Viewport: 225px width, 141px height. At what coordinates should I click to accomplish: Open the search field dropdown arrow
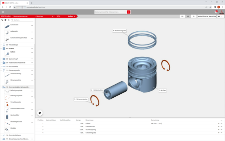pos(125,12)
